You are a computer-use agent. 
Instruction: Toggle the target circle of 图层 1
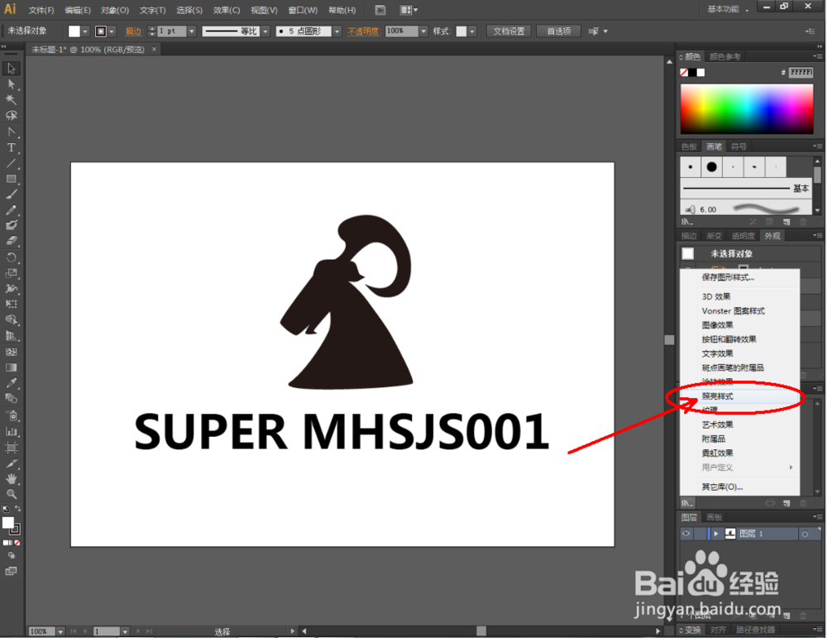pos(805,534)
